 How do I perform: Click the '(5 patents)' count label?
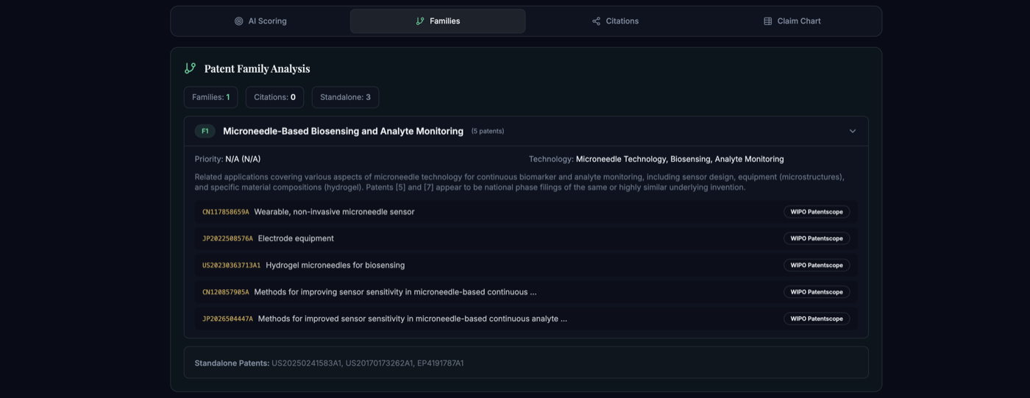point(488,131)
